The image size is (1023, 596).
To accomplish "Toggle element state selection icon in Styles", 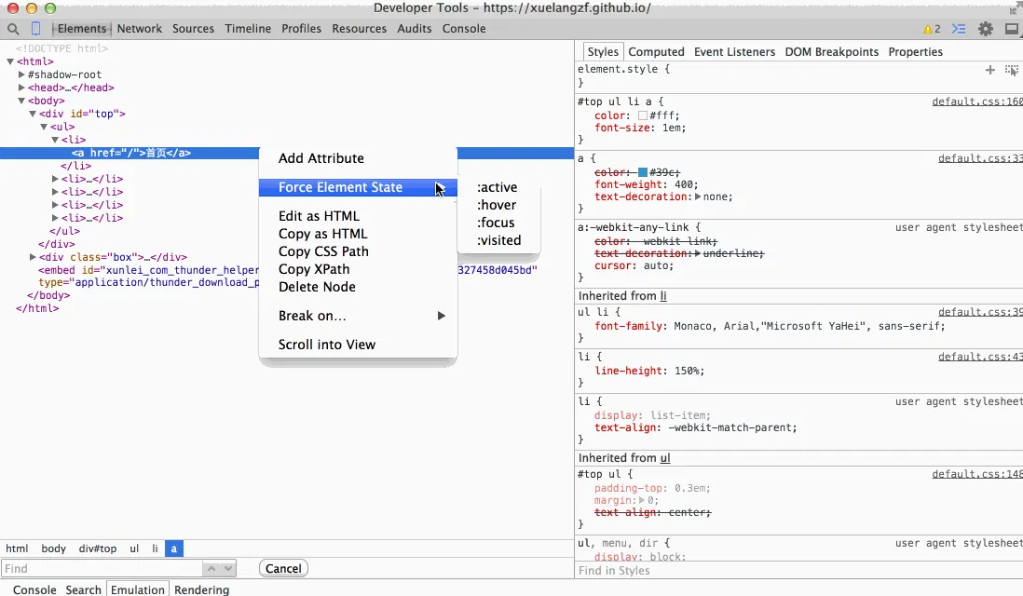I will [x=1012, y=70].
